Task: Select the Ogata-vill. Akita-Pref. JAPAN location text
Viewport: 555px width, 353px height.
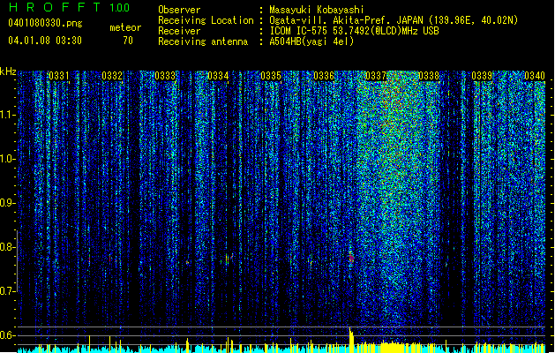Action: tap(394, 20)
